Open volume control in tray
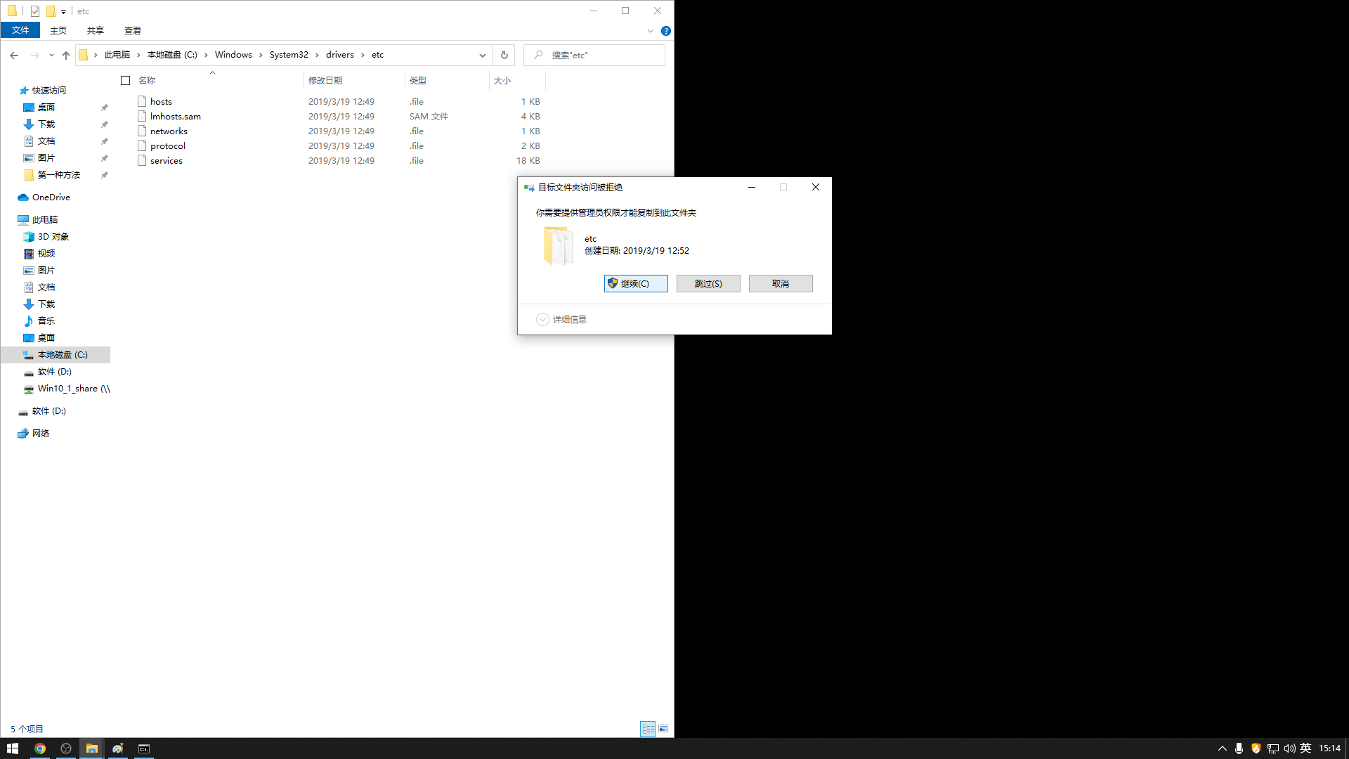Viewport: 1349px width, 759px height. [x=1289, y=748]
